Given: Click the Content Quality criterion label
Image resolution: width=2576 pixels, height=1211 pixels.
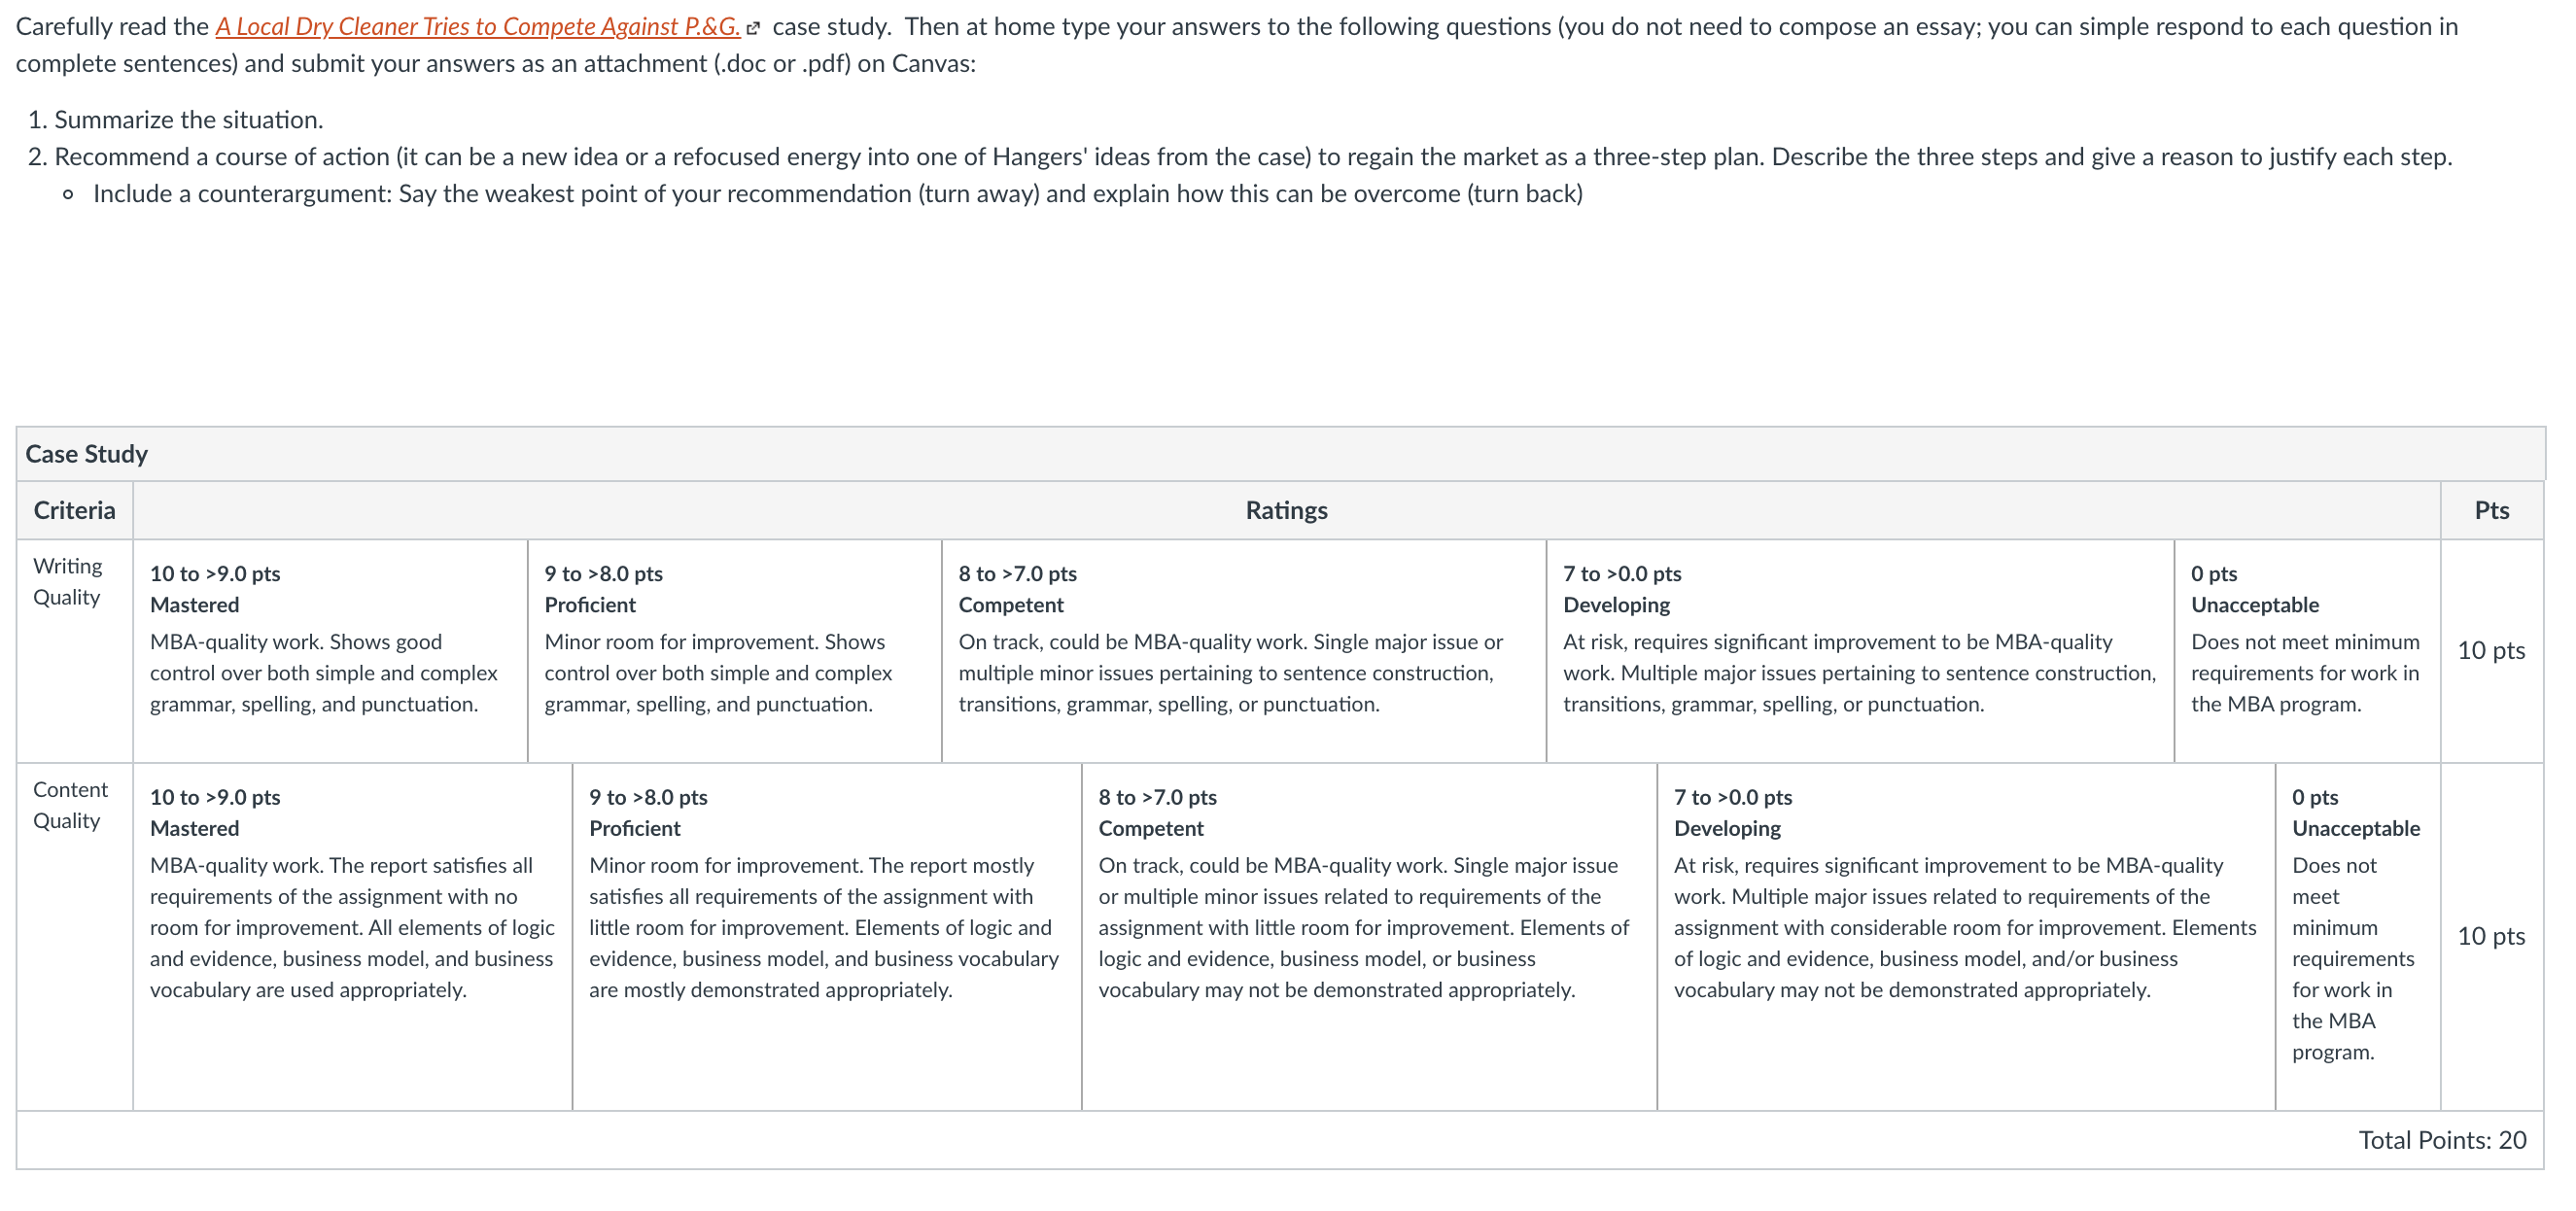Looking at the screenshot, I should pyautogui.click(x=70, y=805).
